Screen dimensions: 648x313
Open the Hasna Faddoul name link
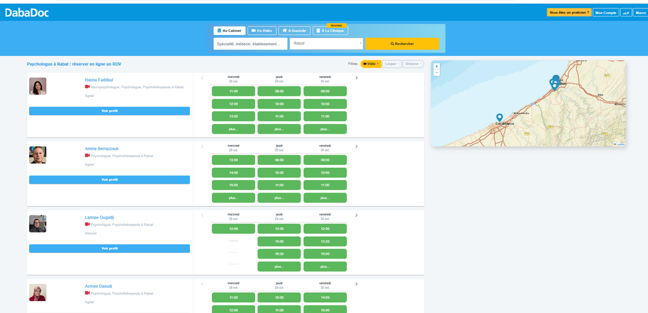99,80
